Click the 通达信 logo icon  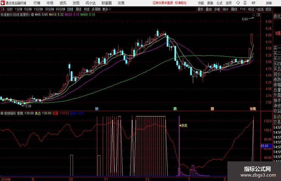pos(3,3)
